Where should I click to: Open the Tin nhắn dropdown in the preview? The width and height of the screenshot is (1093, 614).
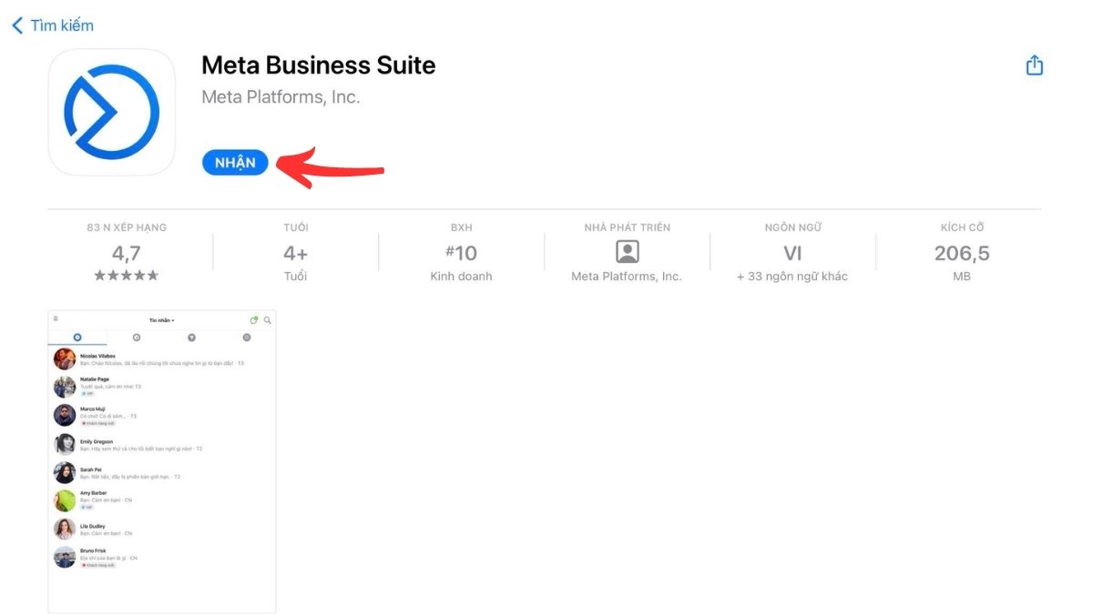[x=162, y=320]
